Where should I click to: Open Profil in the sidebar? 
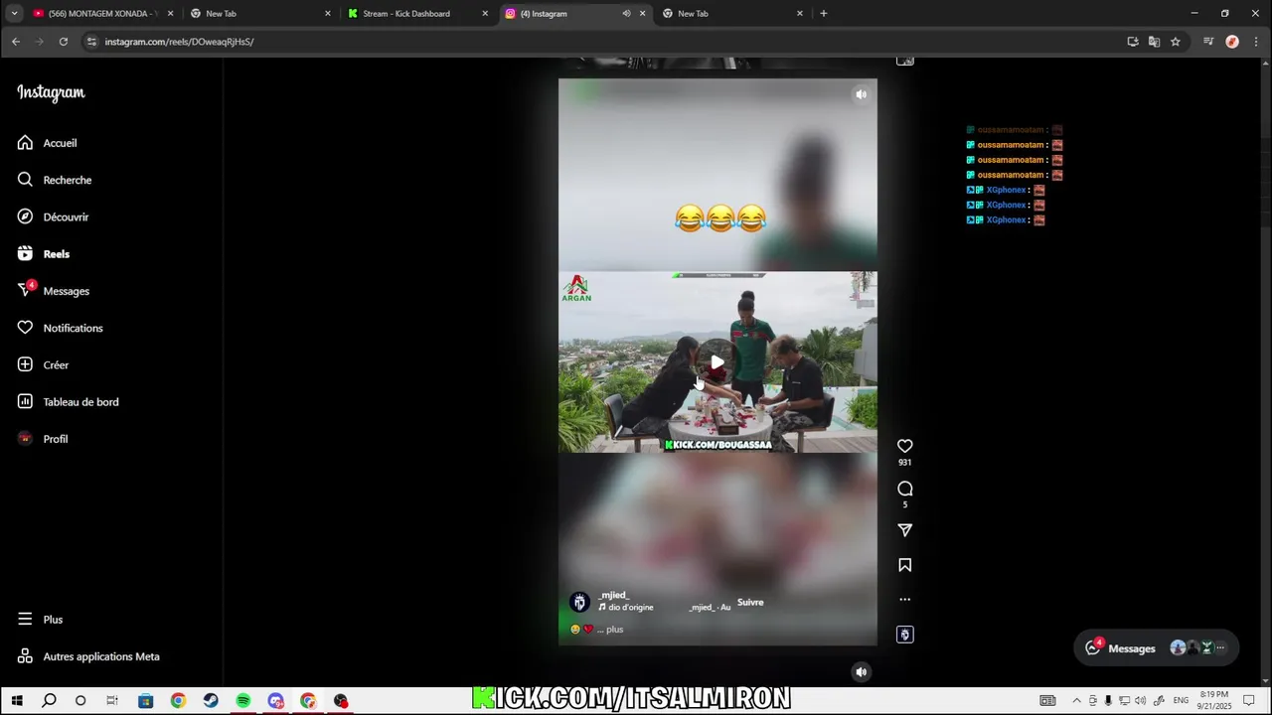(55, 439)
